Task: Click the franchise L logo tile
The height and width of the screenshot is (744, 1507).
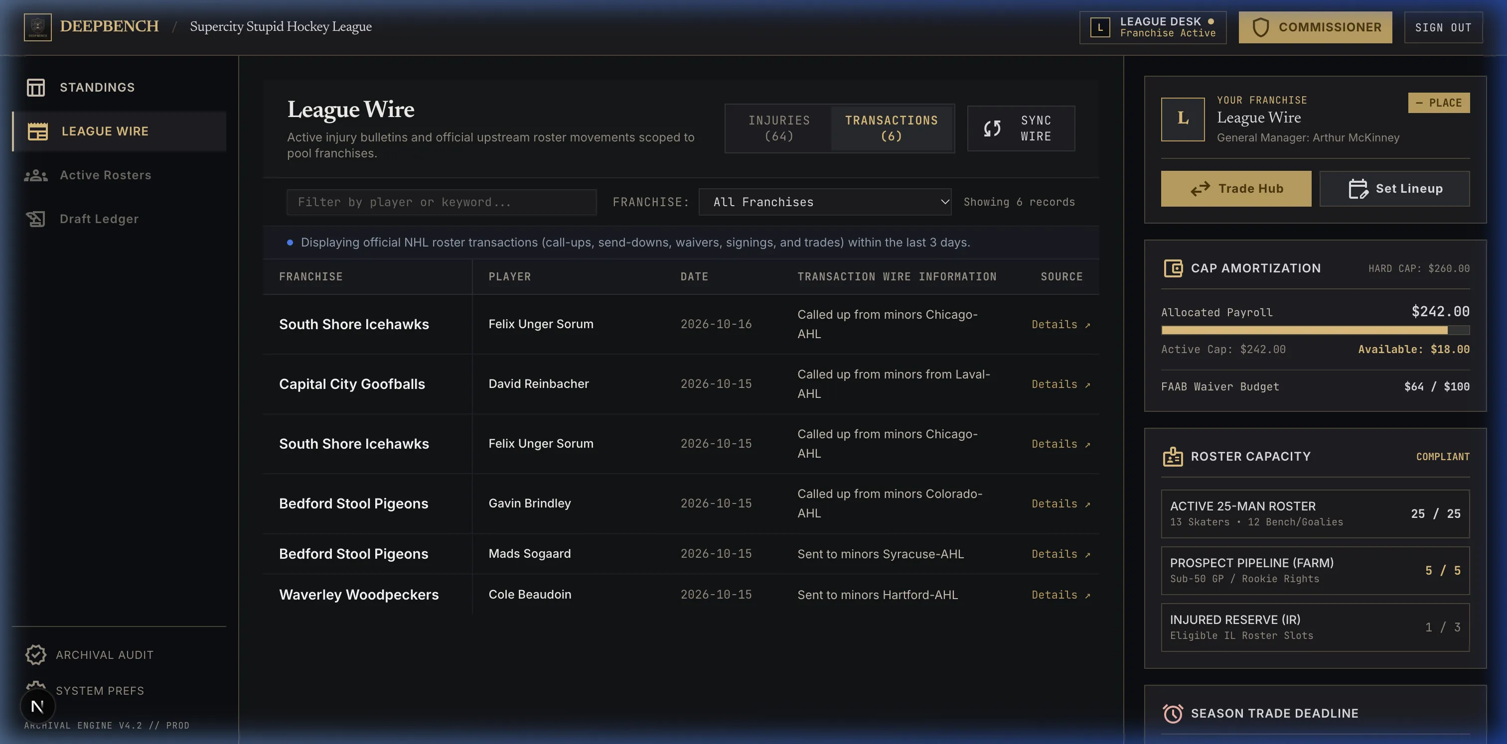Action: pos(1183,119)
